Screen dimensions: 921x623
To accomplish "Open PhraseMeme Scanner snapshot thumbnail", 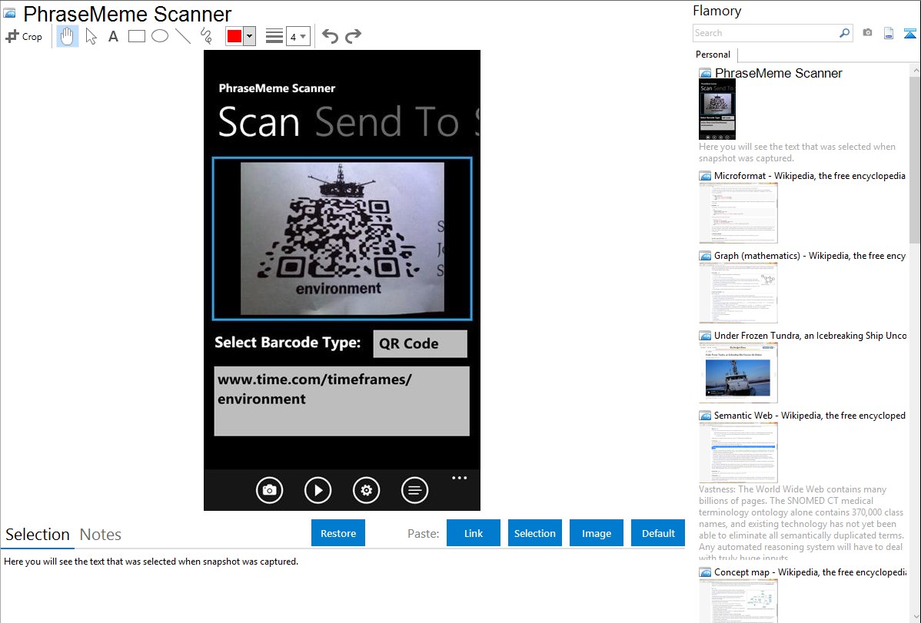I will coord(717,110).
